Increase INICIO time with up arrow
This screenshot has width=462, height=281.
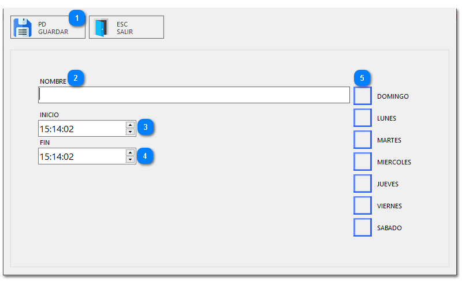pyautogui.click(x=130, y=125)
